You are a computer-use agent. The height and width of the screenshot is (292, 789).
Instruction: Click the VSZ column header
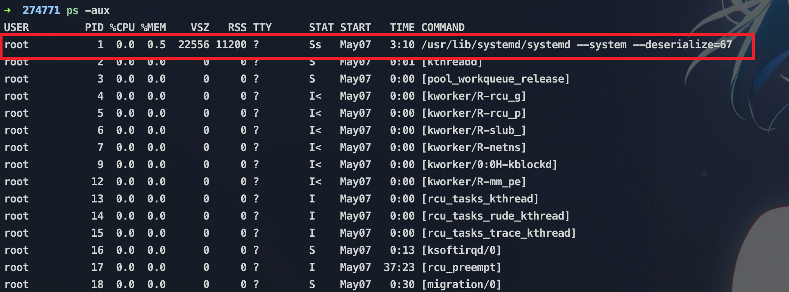(200, 27)
